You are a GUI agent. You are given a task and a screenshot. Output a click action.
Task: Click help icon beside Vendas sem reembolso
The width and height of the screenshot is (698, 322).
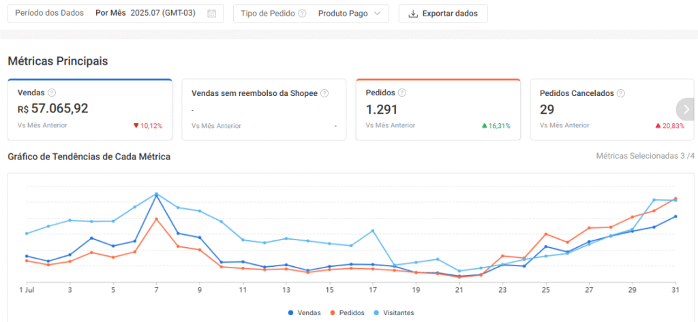click(x=324, y=93)
